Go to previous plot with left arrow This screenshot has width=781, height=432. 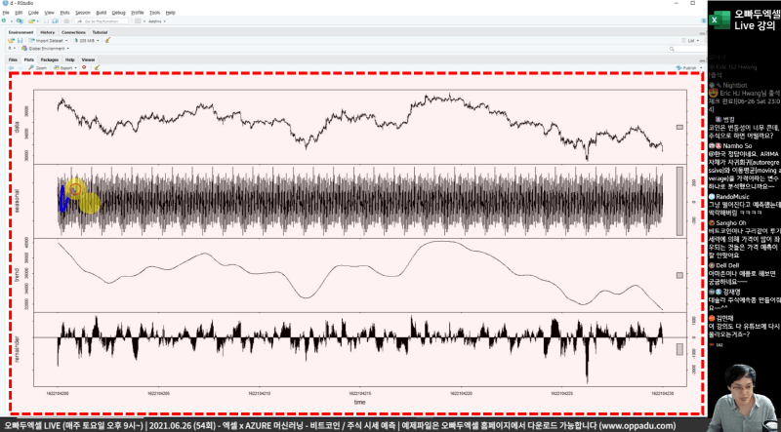pyautogui.click(x=12, y=67)
